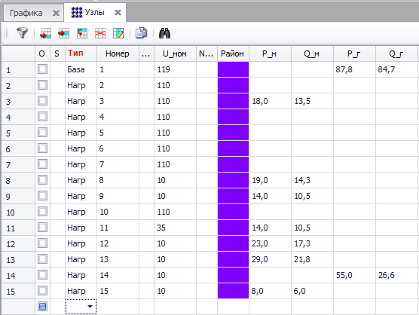Click the copy documents icon
Viewport: 419px width, 315px height.
coord(141,33)
